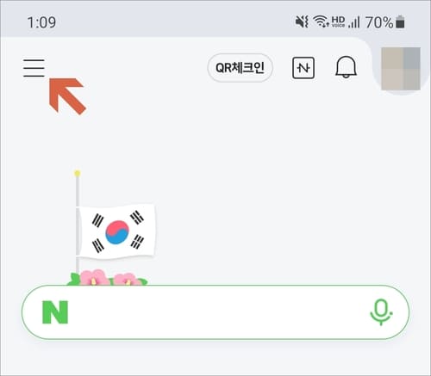Click the green N logo in search bar
Viewport: 431px width, 376px height.
(x=55, y=312)
